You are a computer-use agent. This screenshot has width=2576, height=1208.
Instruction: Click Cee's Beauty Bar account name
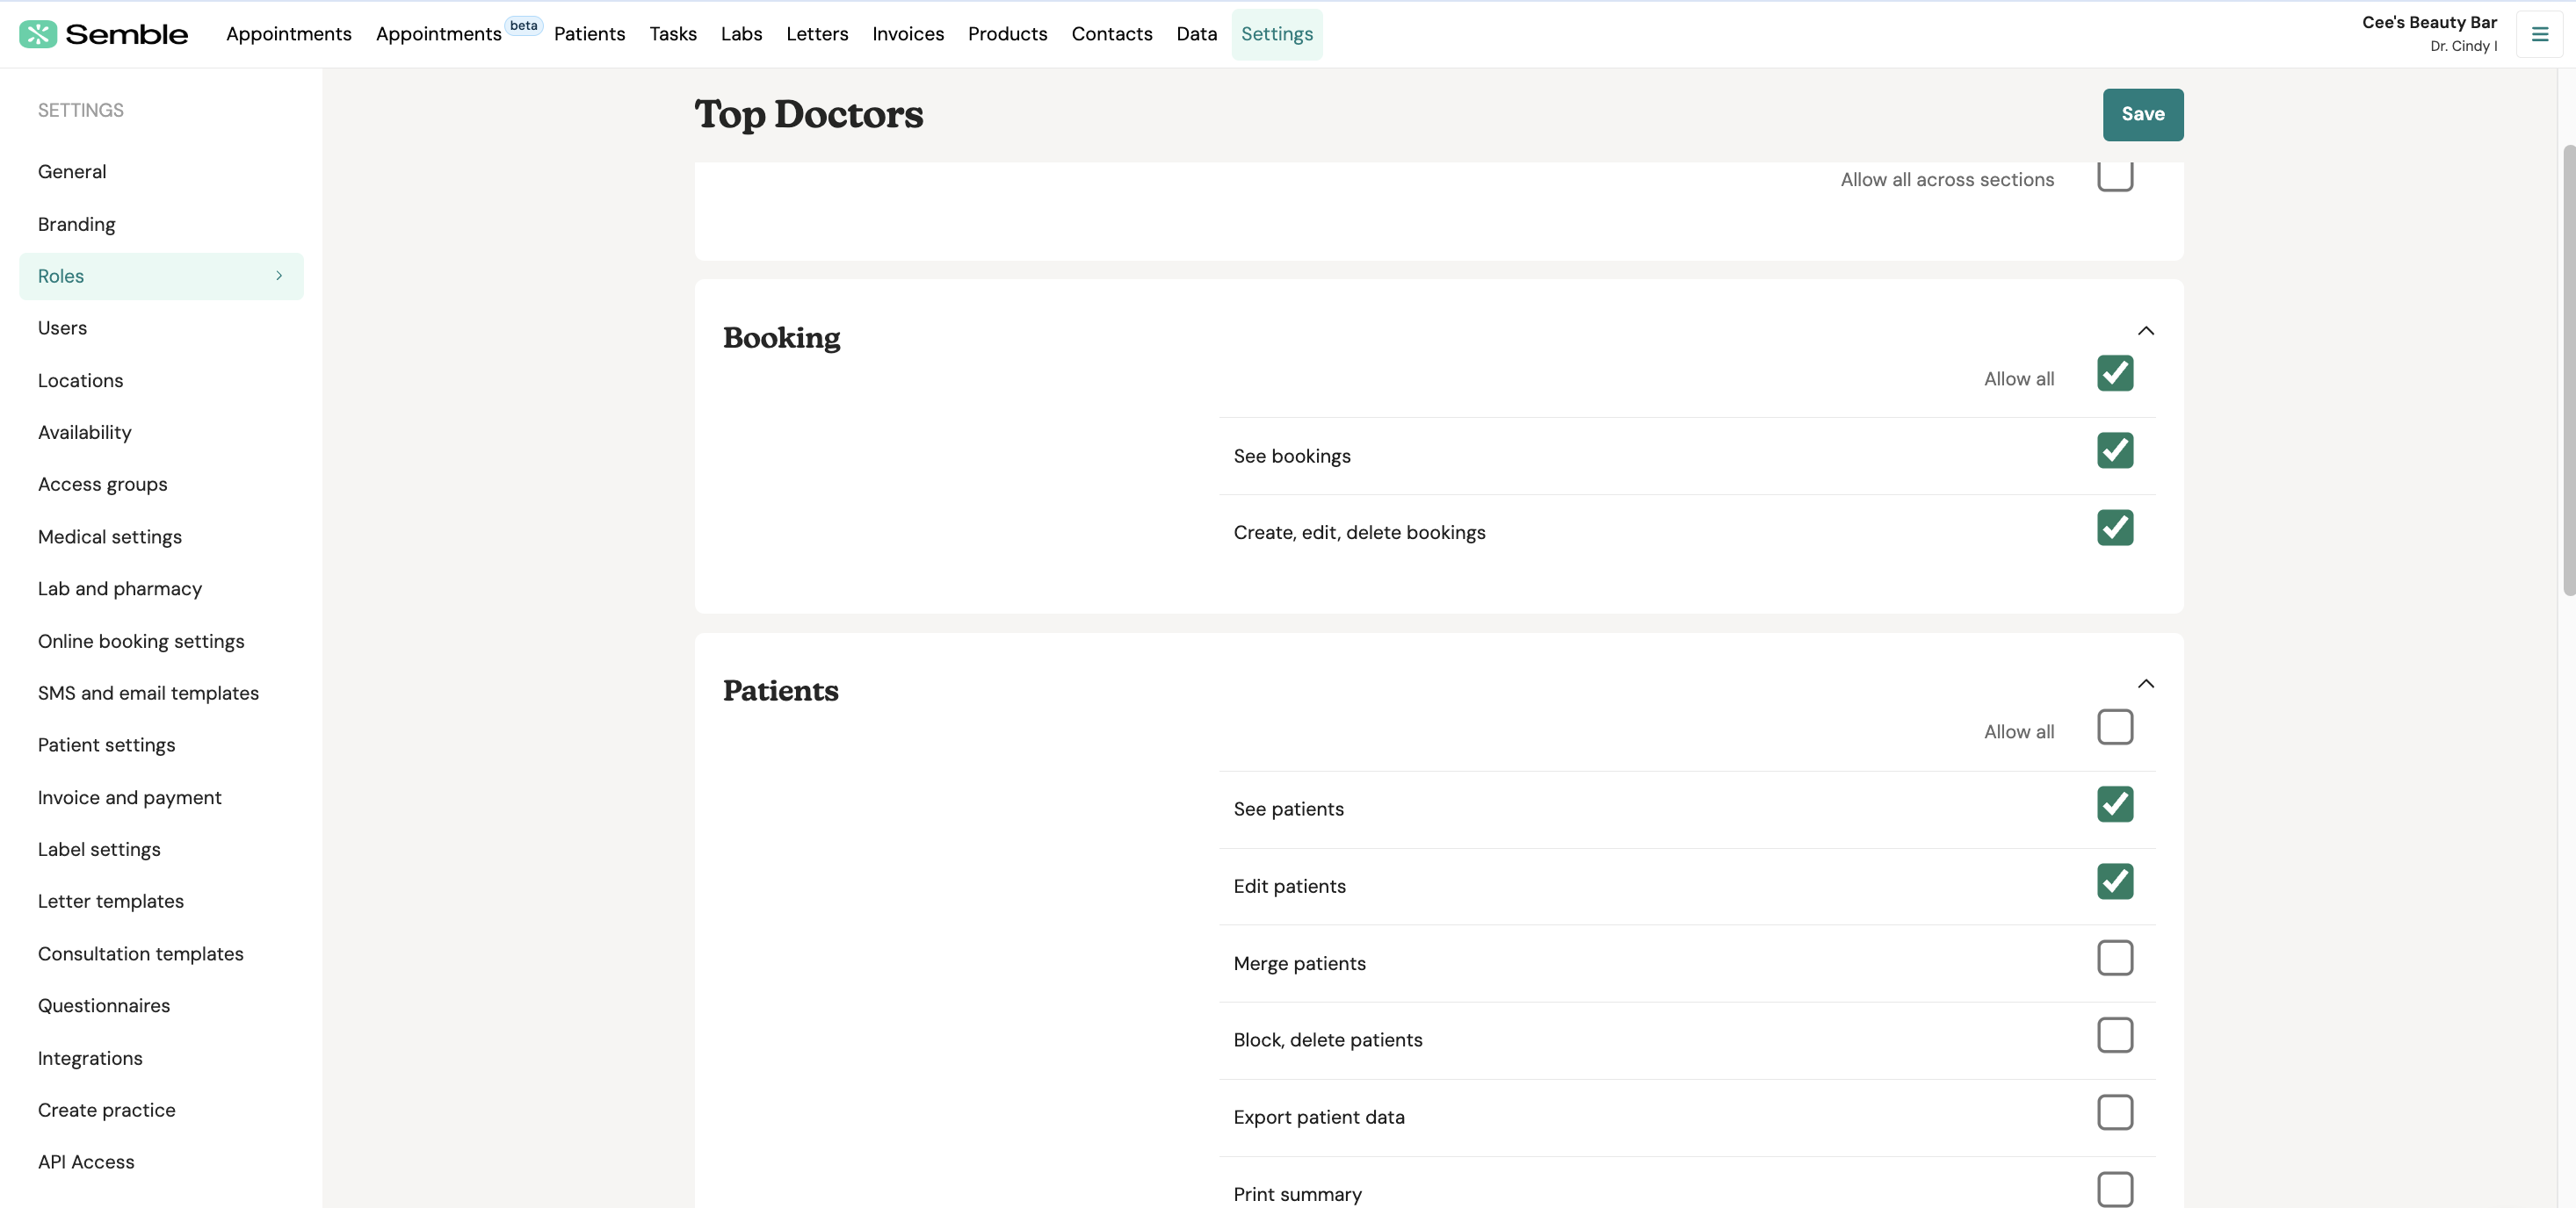pos(2429,23)
